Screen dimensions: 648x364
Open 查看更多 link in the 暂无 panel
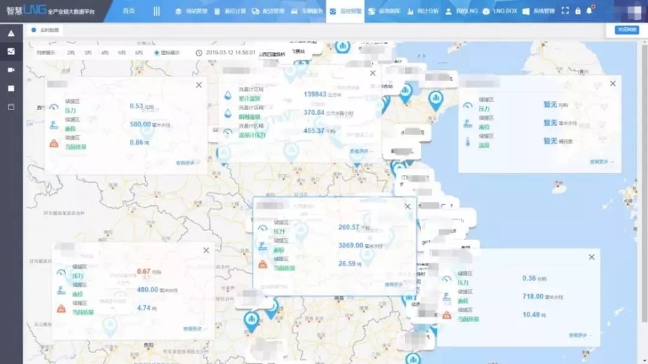(x=601, y=162)
